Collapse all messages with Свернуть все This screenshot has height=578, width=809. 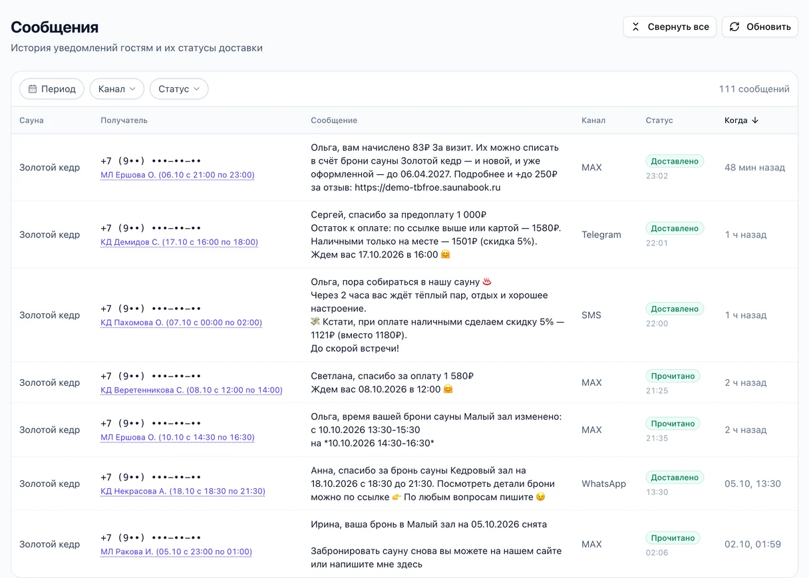point(669,27)
